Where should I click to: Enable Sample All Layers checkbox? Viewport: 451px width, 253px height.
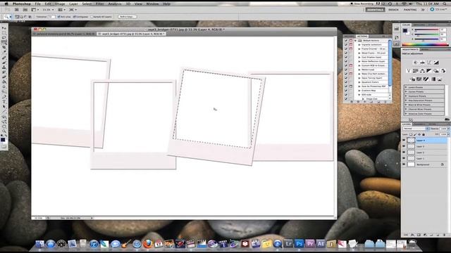pos(92,17)
